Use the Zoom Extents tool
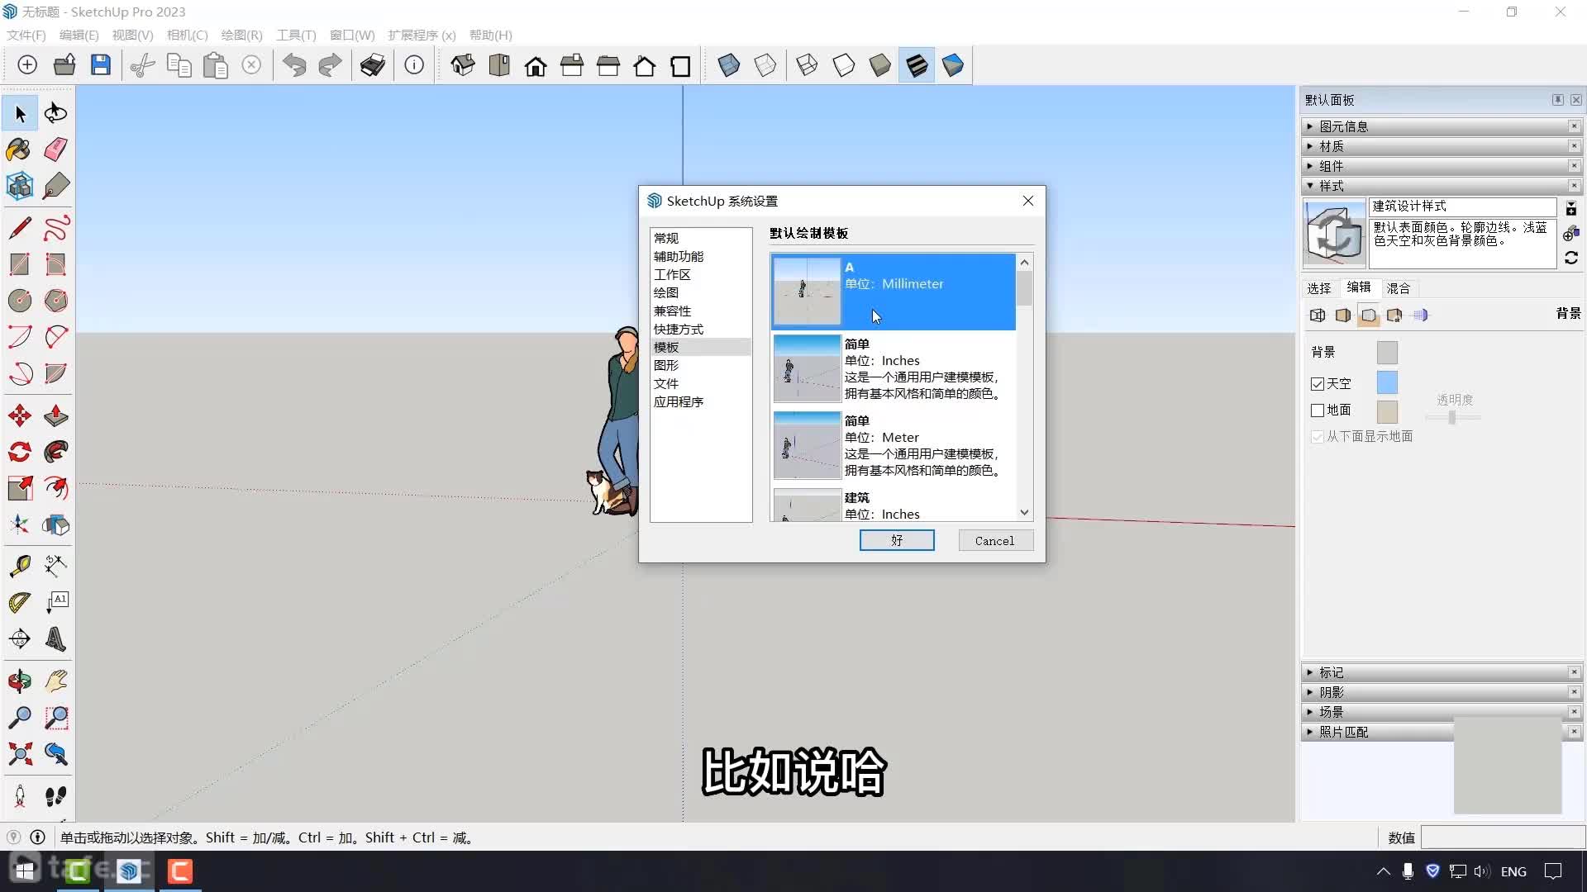Image resolution: width=1587 pixels, height=892 pixels. tap(20, 754)
